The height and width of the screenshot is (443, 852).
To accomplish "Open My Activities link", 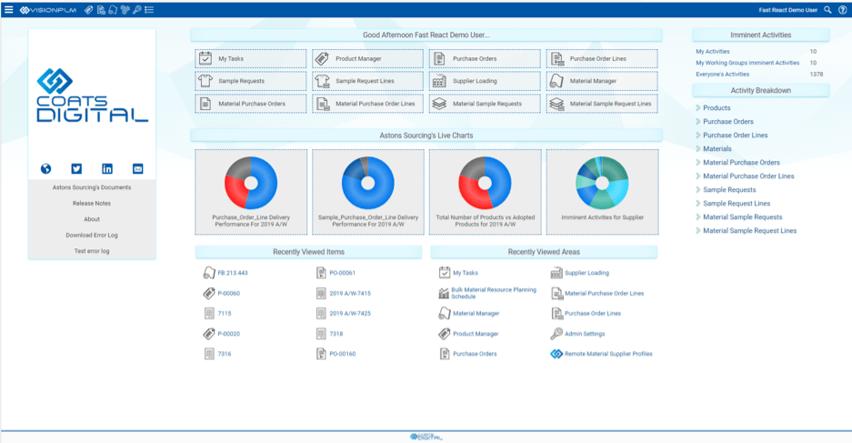I will pos(713,52).
